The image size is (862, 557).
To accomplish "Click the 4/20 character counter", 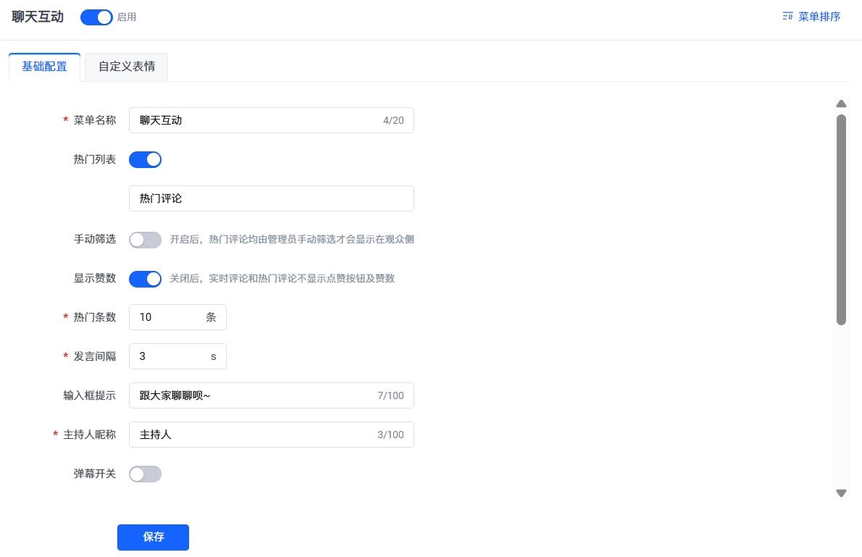I will (x=393, y=120).
